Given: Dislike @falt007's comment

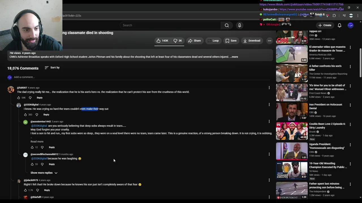Looking at the screenshot, I should point(30,98).
